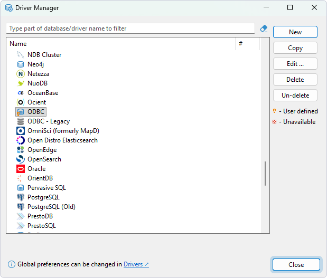This screenshot has height=278, width=327.
Task: Click the PostgreSQL elephant icon
Action: pos(21,197)
